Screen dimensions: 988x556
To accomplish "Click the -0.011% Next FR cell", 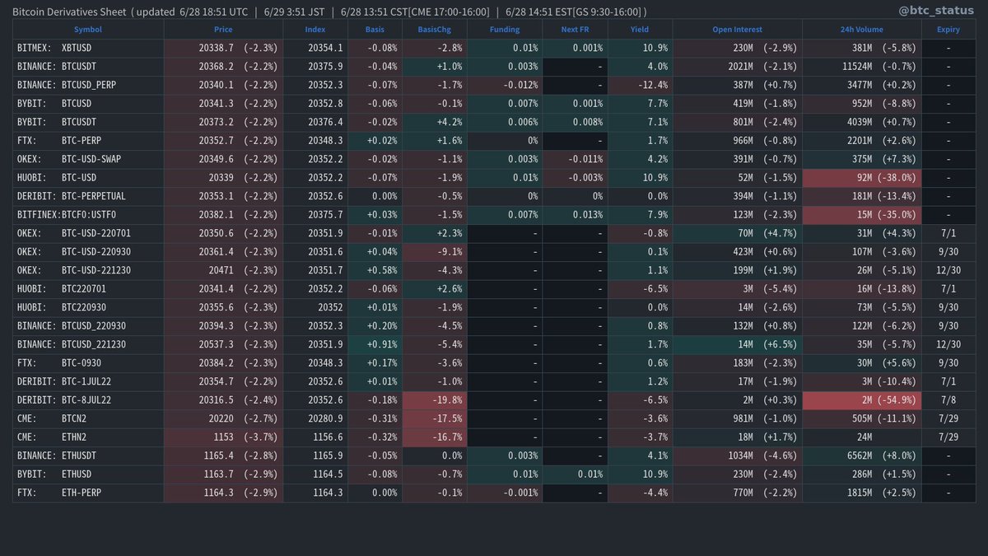I will (576, 159).
